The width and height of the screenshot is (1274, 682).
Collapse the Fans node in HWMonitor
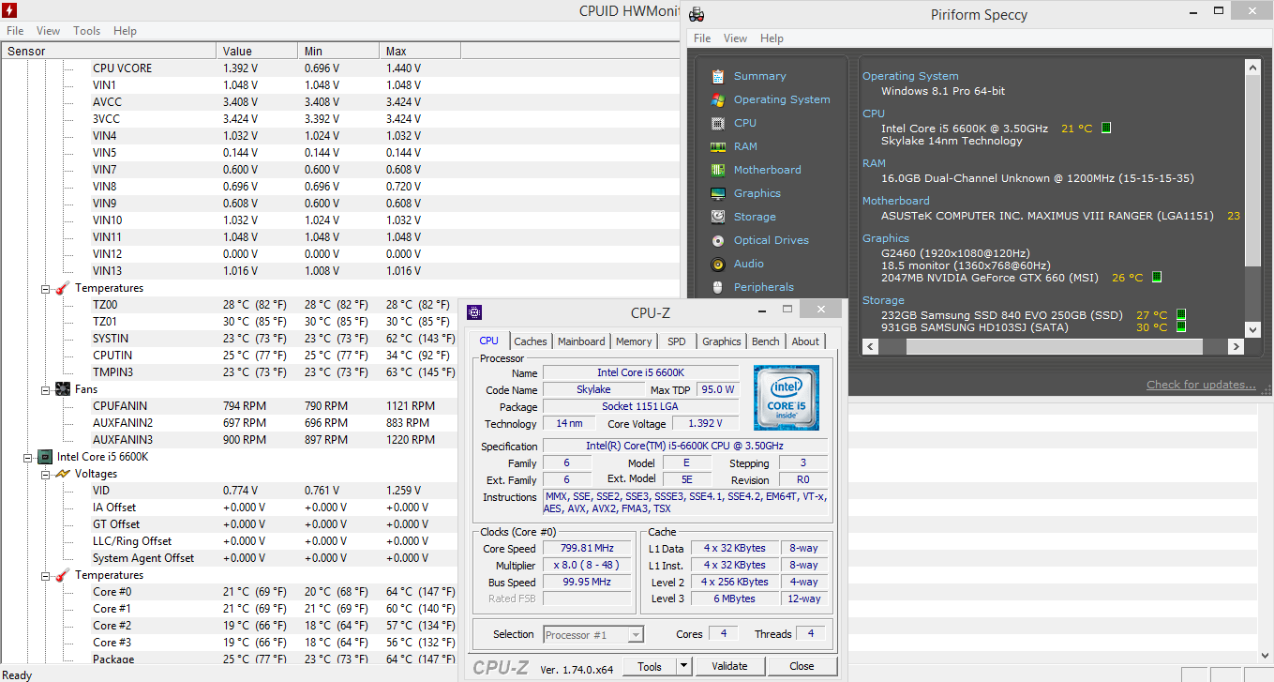point(45,389)
